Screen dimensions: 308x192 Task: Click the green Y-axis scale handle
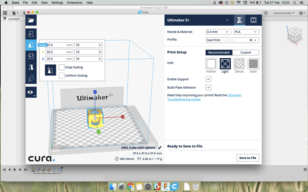(x=99, y=132)
